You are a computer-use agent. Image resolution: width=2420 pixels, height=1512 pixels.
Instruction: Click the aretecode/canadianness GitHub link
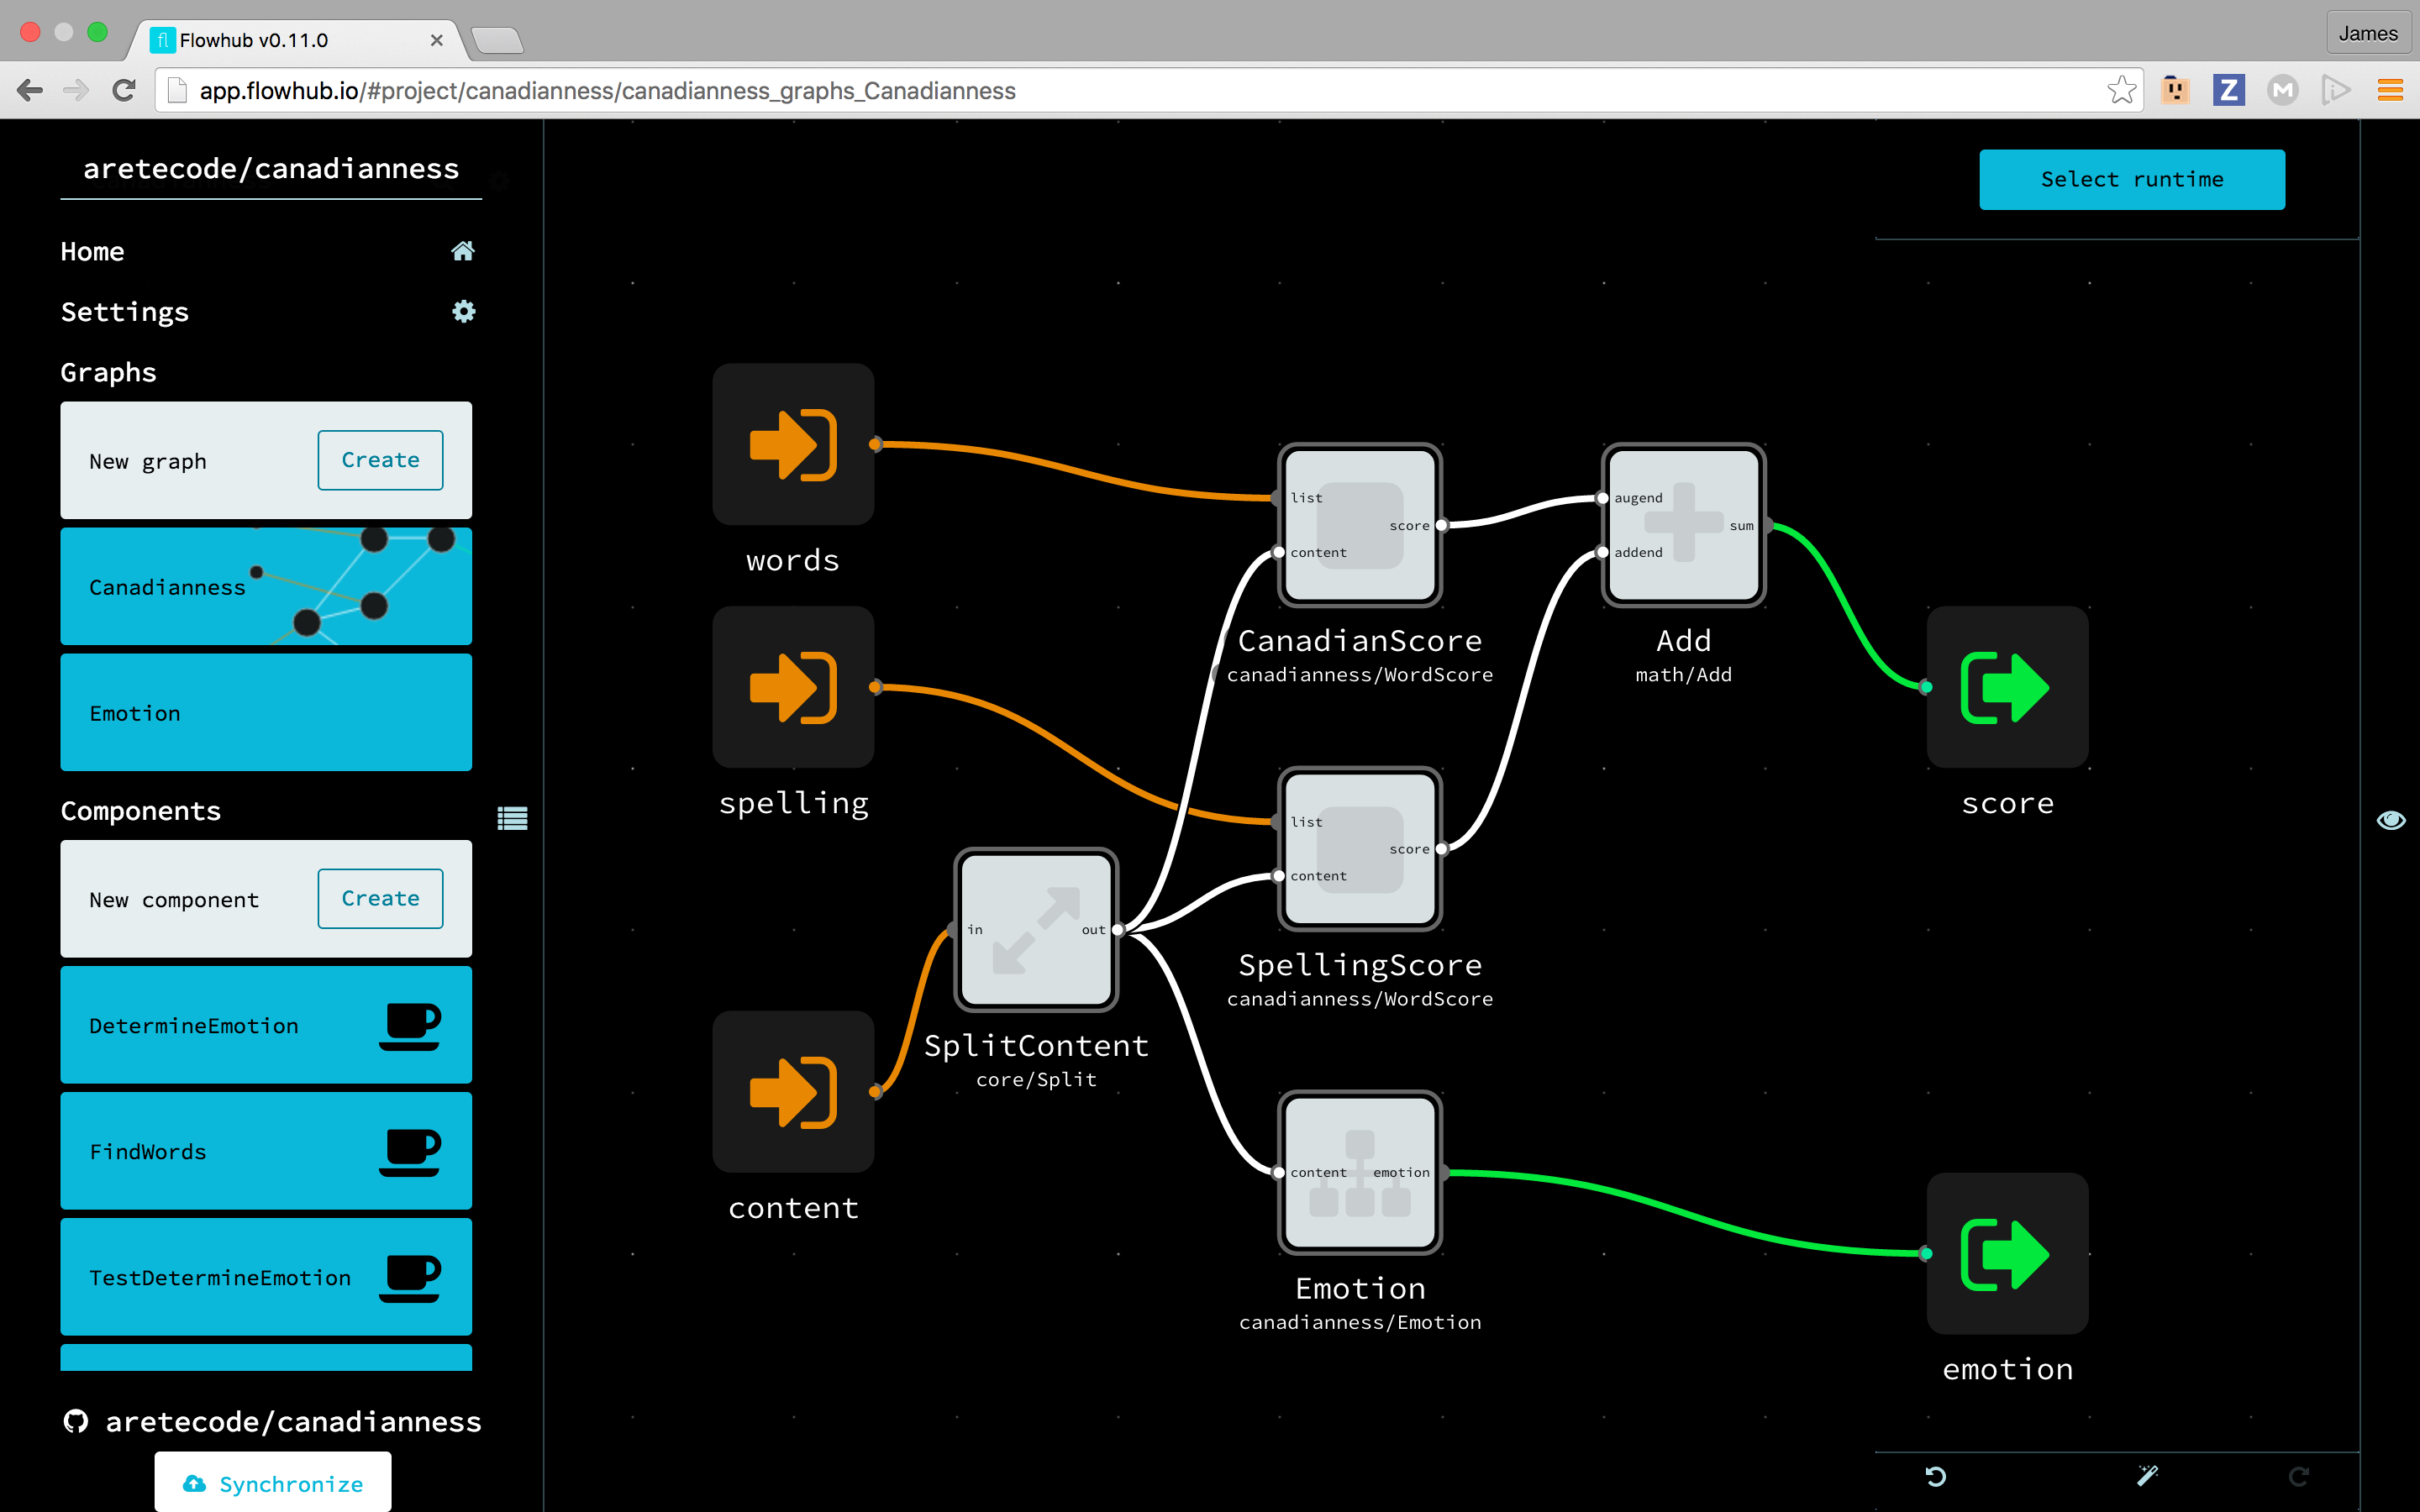[293, 1421]
